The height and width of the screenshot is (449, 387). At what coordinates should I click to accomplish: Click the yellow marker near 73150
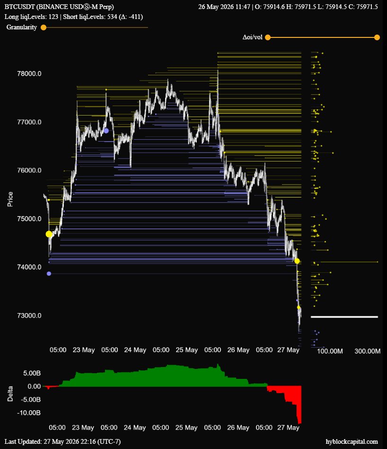[x=299, y=307]
